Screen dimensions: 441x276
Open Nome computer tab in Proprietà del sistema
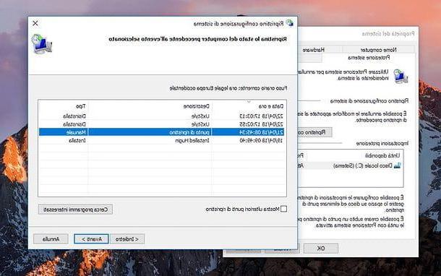click(379, 50)
